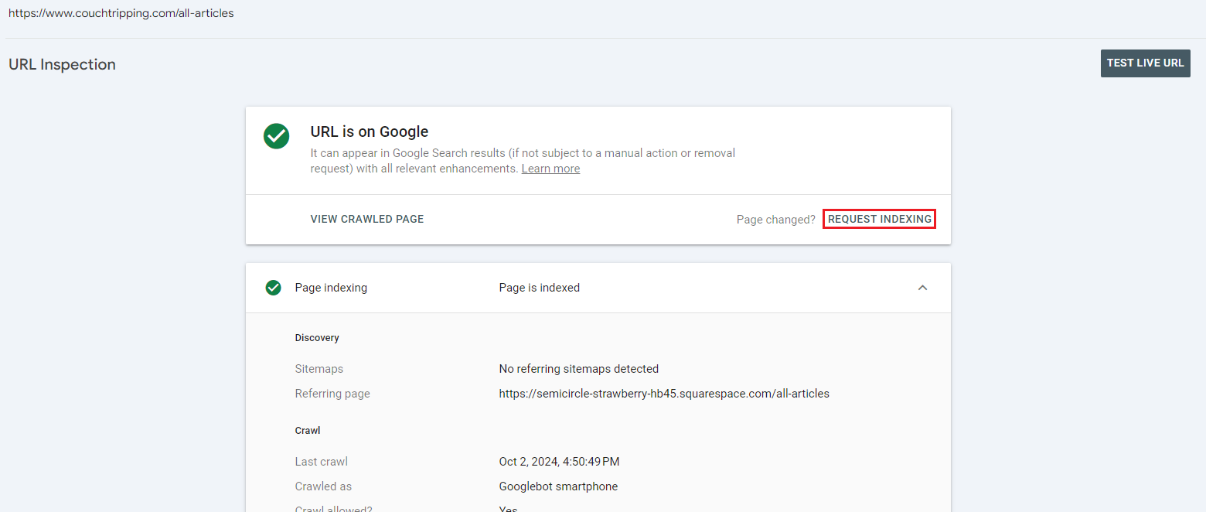Open VIEW CRAWLED PAGE
Image resolution: width=1206 pixels, height=512 pixels.
[x=367, y=219]
